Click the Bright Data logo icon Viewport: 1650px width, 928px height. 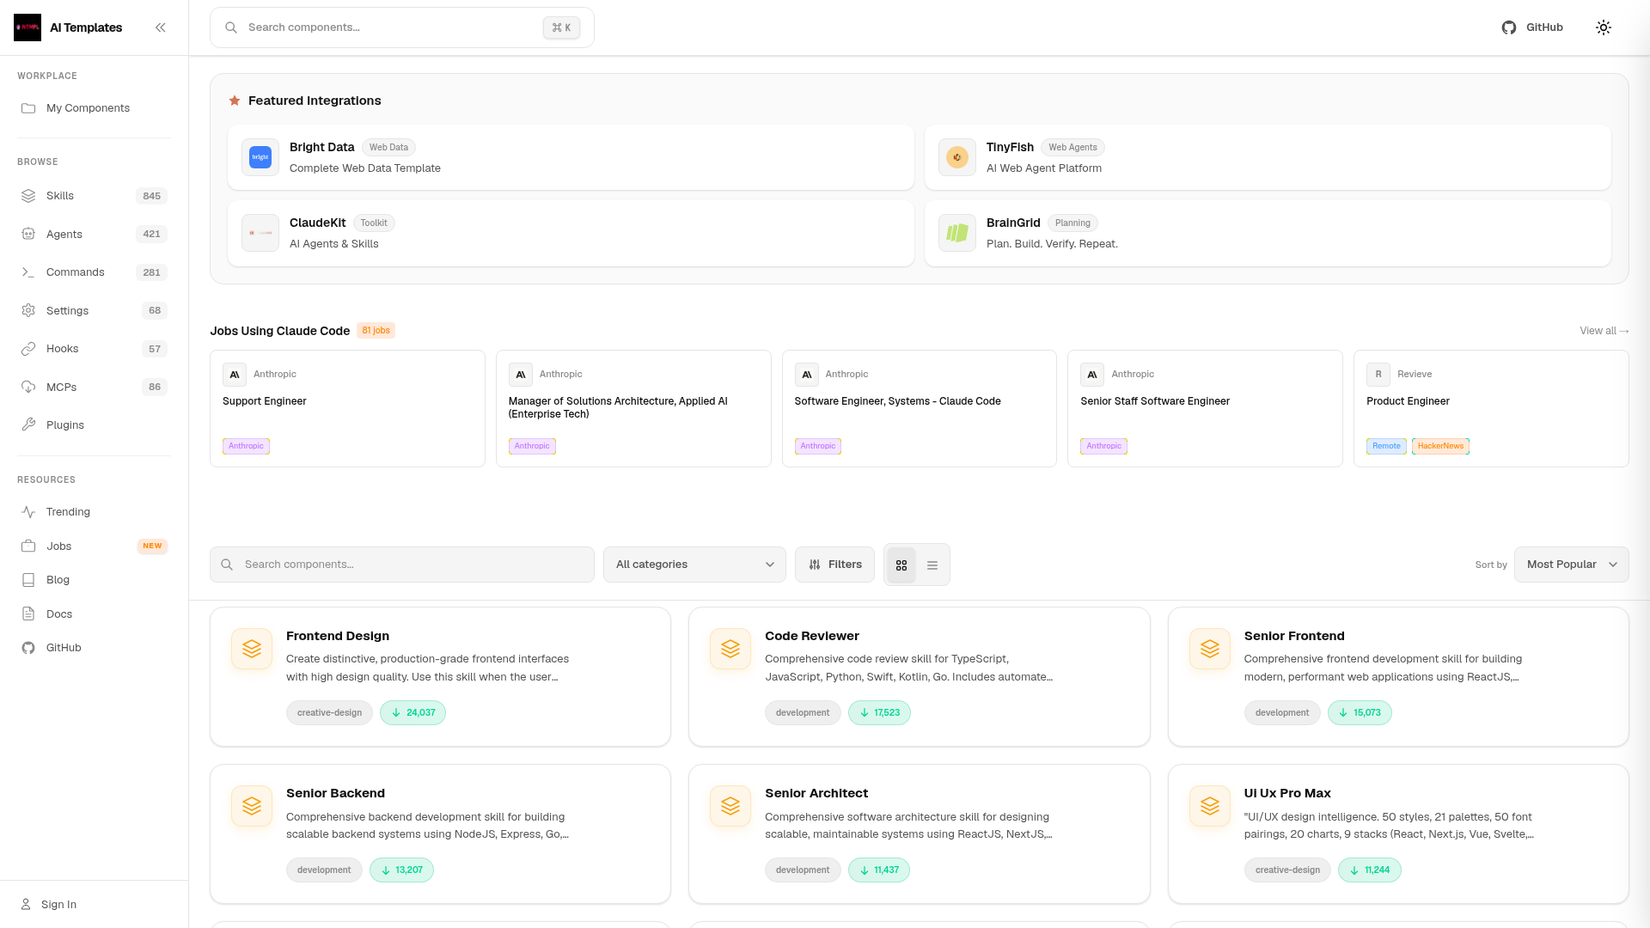260,157
